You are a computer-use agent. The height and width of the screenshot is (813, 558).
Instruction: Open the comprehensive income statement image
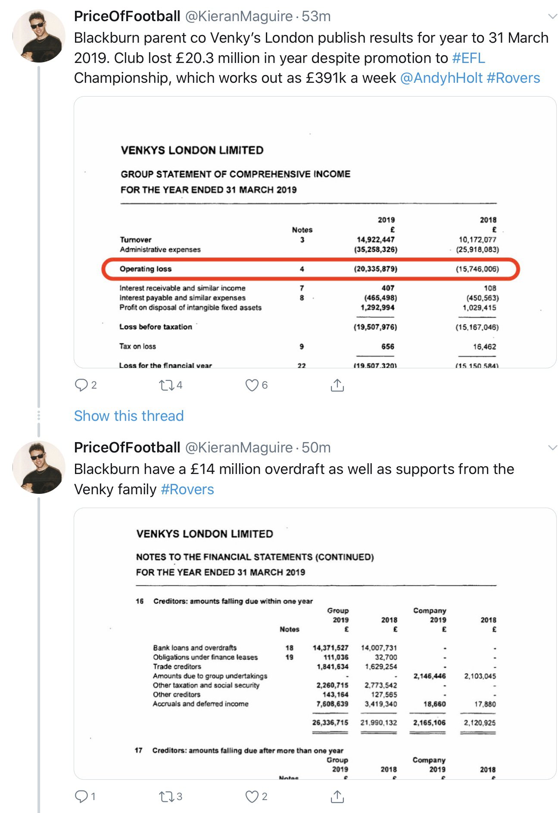[315, 232]
